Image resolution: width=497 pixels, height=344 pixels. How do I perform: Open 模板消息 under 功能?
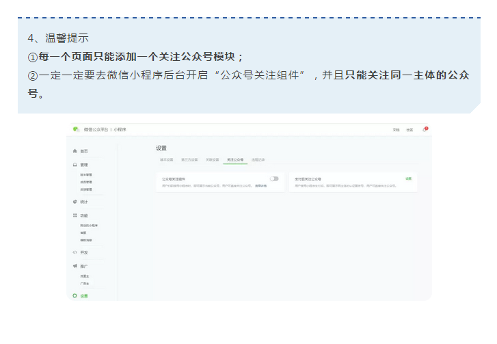(x=86, y=240)
